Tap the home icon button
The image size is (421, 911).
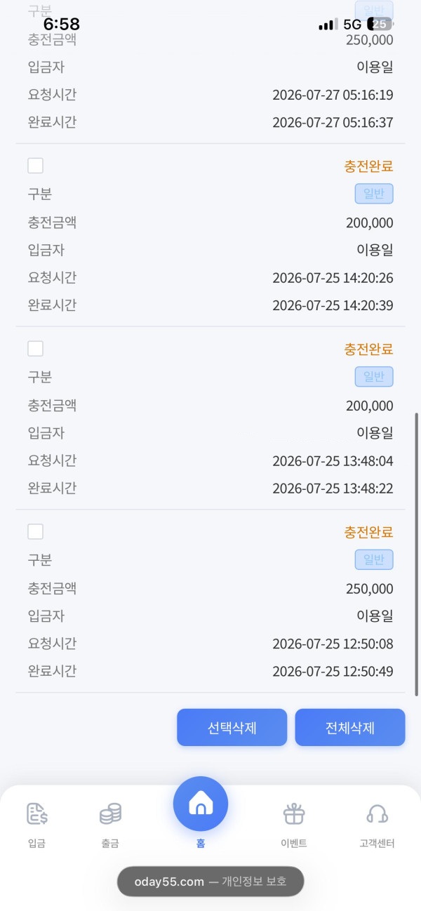[x=201, y=804]
